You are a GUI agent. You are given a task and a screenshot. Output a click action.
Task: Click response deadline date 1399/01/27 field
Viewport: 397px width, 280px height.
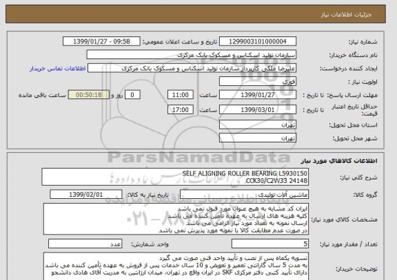pyautogui.click(x=258, y=95)
